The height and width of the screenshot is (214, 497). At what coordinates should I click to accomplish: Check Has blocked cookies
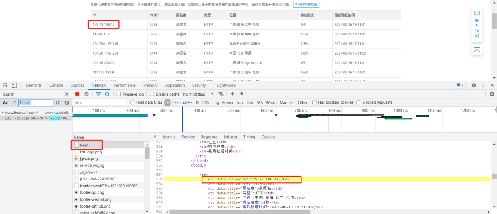(x=314, y=103)
